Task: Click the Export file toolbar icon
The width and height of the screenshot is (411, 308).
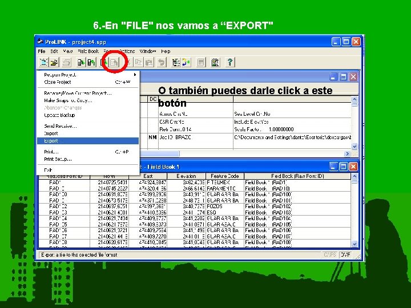Action: tap(114, 62)
